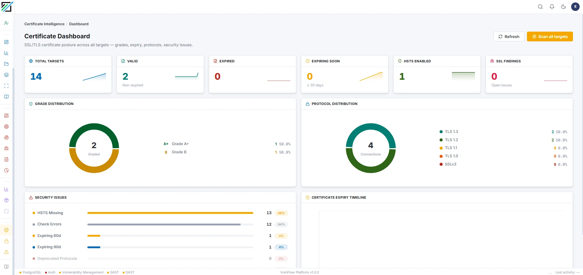583x275 pixels.
Task: Start a scan with Scan all targets
Action: (550, 37)
